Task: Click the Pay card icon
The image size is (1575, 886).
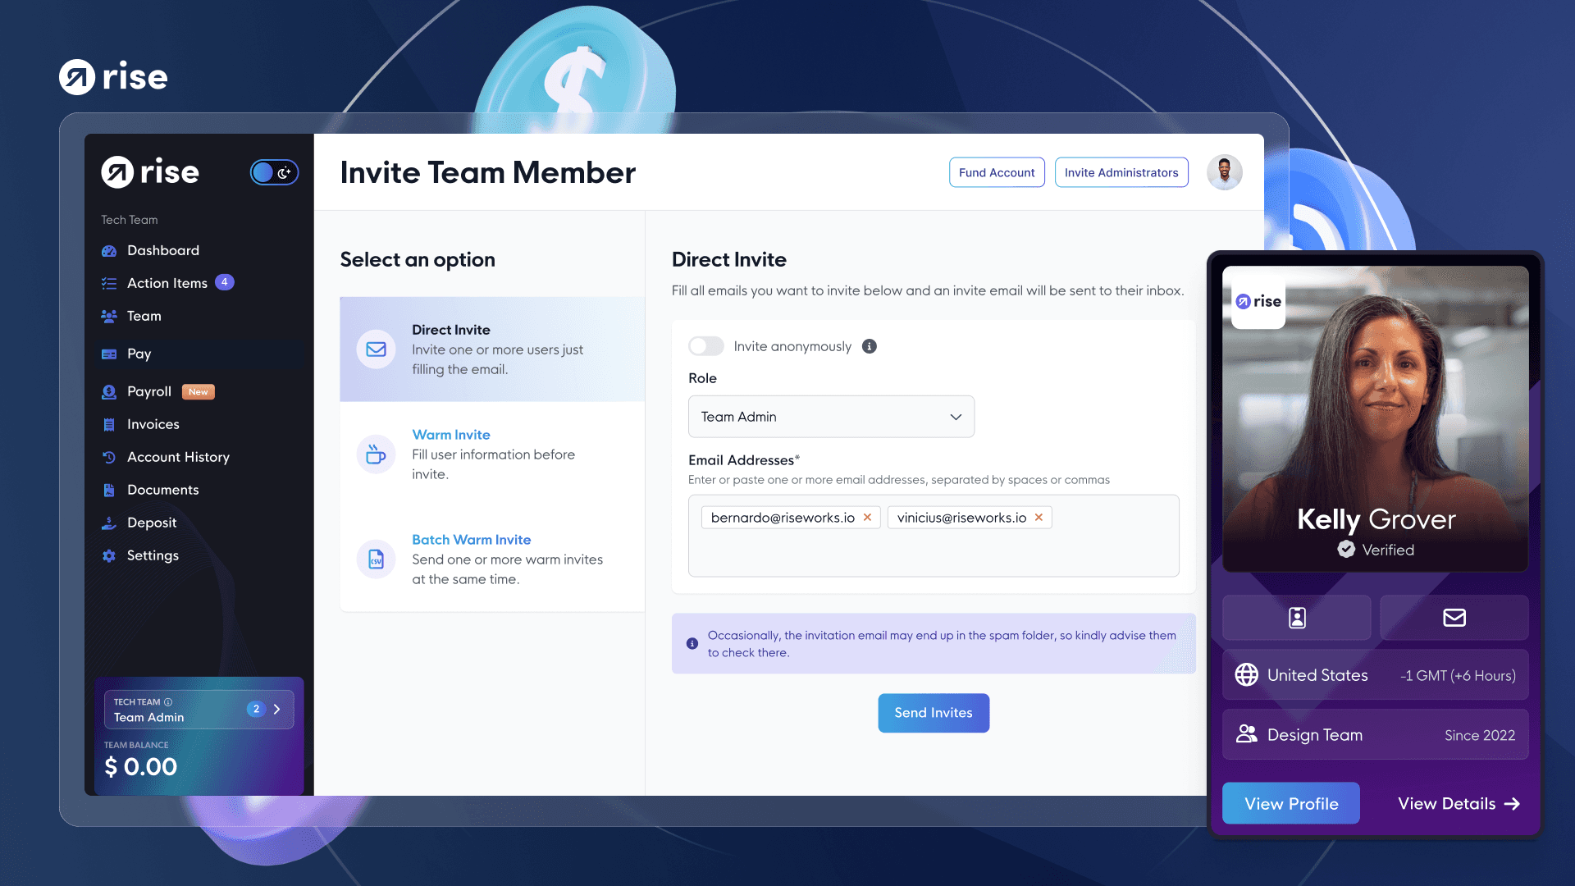Action: point(109,354)
